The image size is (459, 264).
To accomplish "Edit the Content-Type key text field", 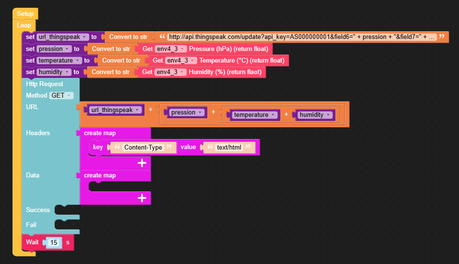I will pos(143,147).
